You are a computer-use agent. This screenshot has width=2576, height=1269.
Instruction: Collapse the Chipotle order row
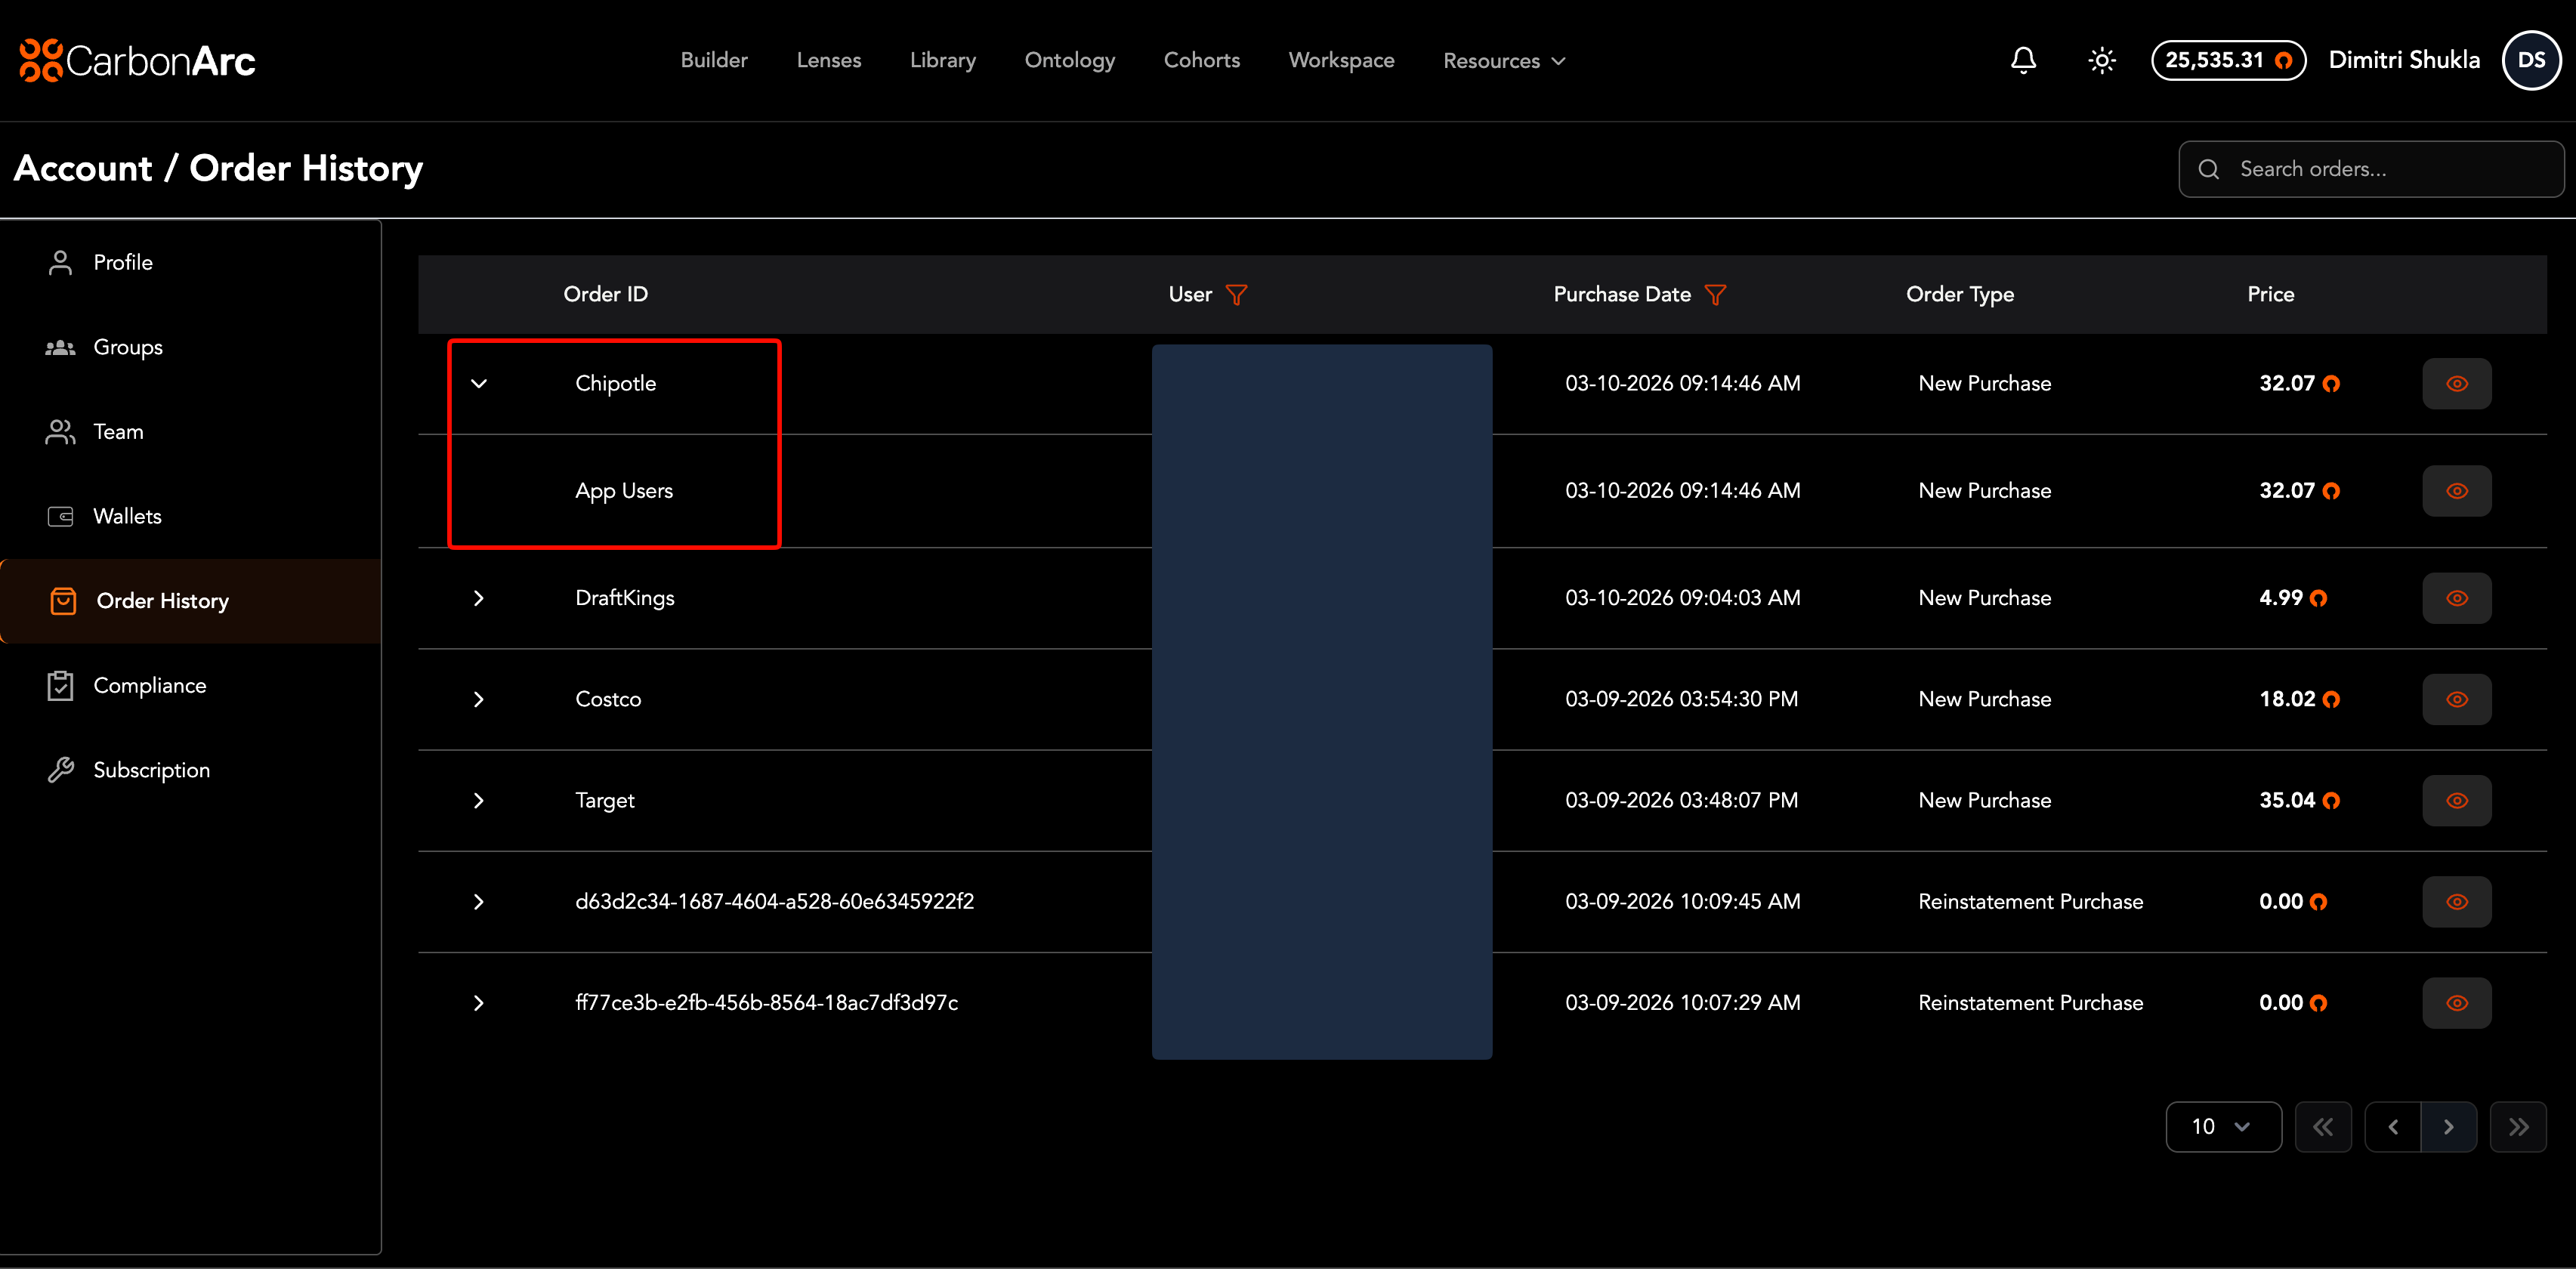point(479,384)
